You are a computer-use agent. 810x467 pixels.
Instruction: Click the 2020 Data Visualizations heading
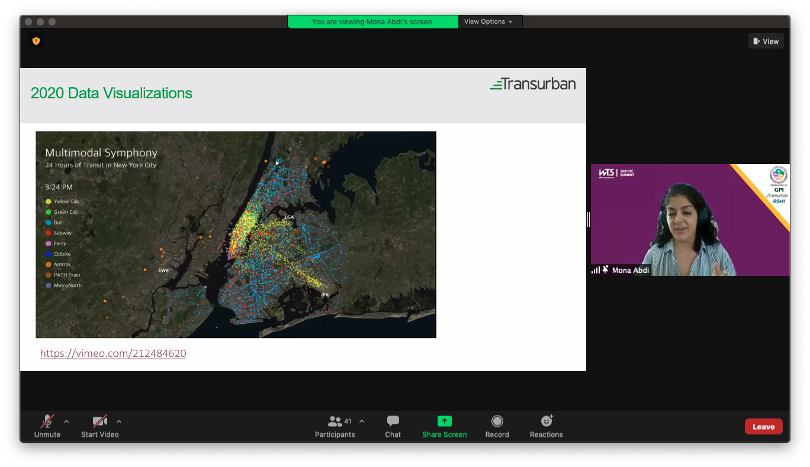click(x=111, y=93)
